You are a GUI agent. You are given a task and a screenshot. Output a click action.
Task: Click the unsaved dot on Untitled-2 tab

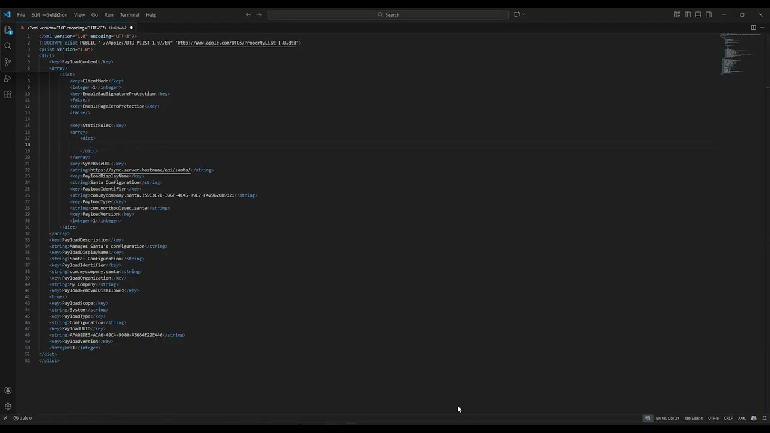[131, 28]
